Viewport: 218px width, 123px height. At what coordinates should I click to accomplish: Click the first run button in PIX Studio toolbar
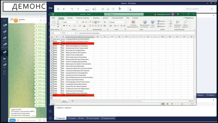pyautogui.click(x=58, y=9)
